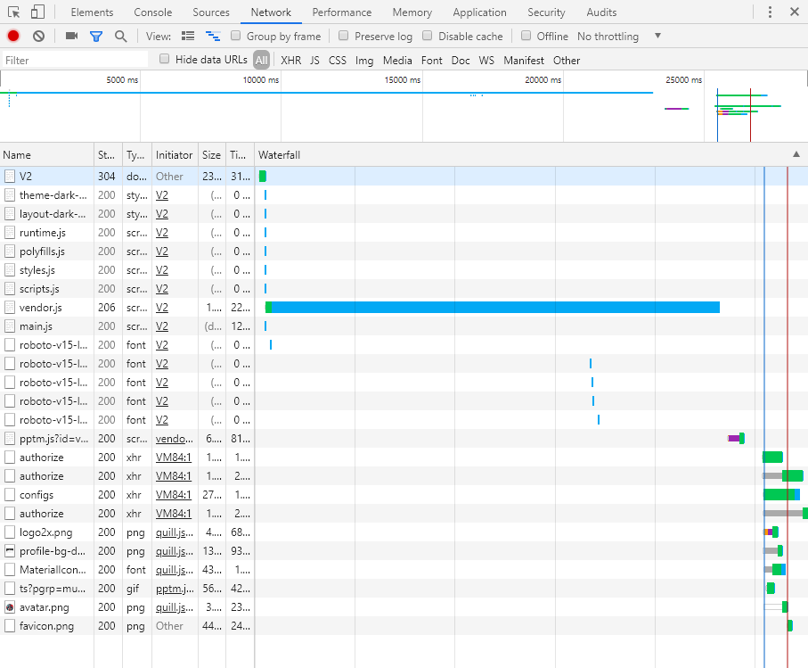
Task: Filter requests by Img
Action: [x=364, y=61]
